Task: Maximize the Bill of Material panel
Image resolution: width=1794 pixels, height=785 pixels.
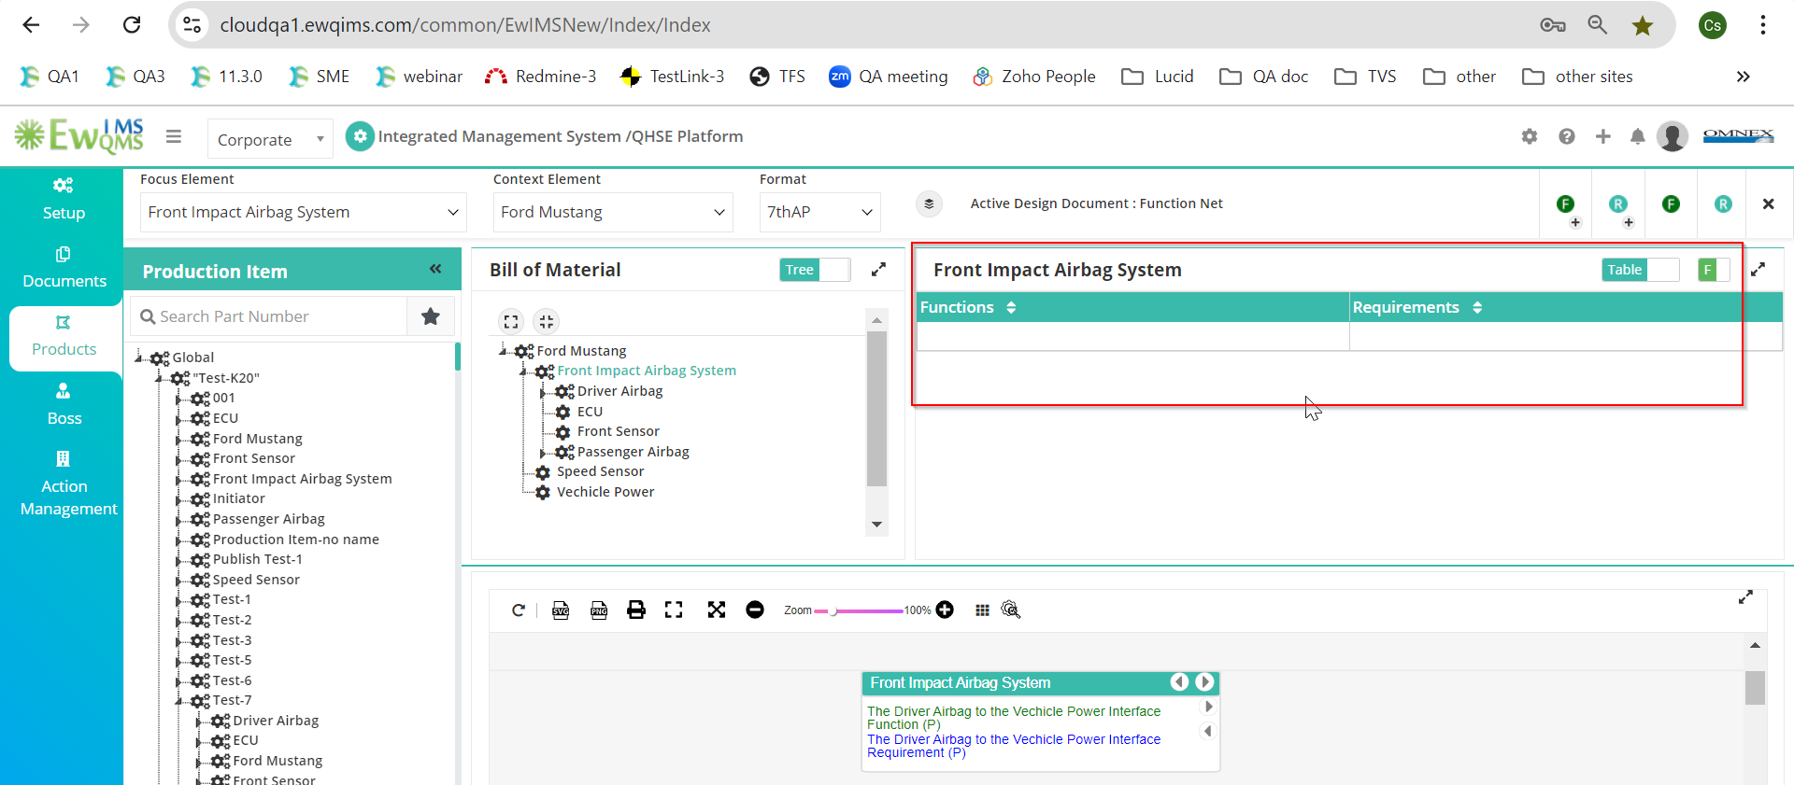Action: (878, 270)
